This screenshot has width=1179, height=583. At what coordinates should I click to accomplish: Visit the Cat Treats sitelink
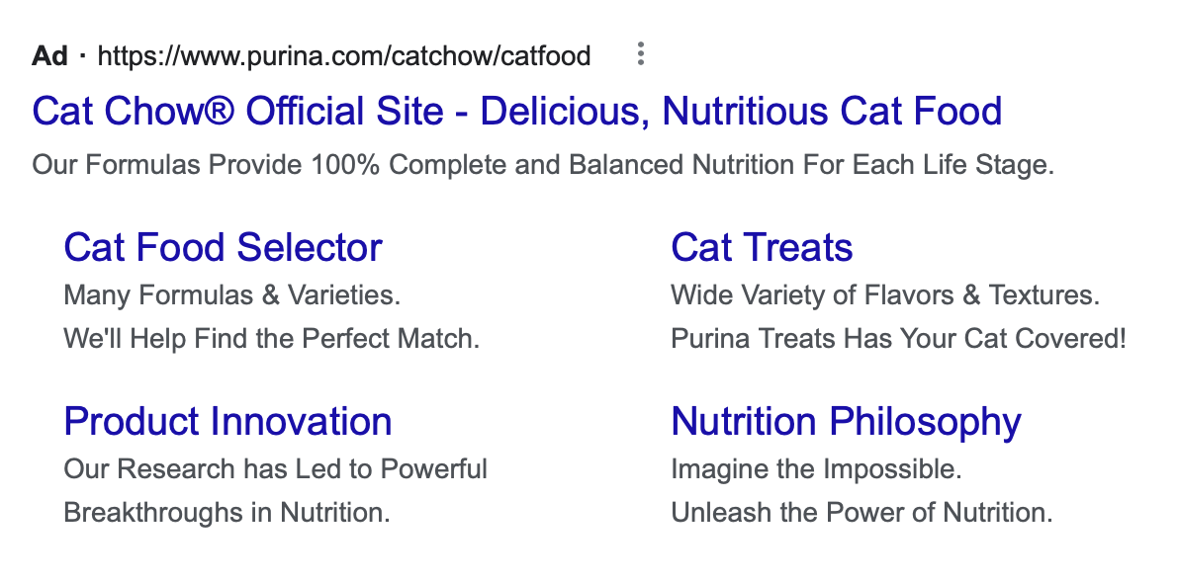(762, 247)
